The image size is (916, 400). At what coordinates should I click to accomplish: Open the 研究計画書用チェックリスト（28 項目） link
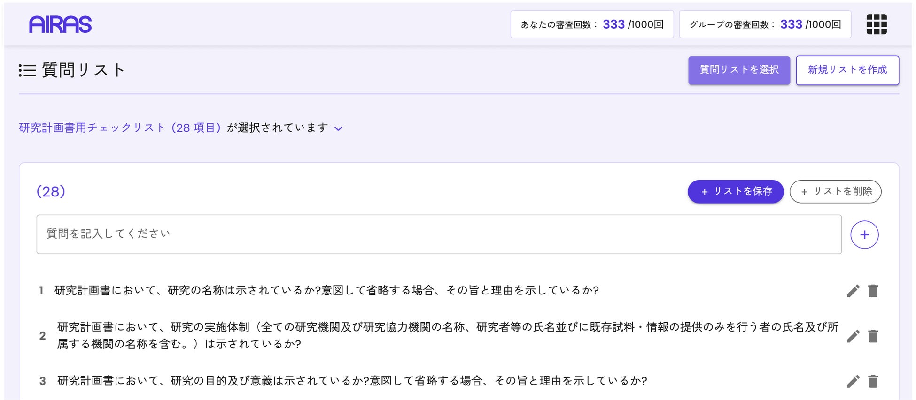pos(120,128)
